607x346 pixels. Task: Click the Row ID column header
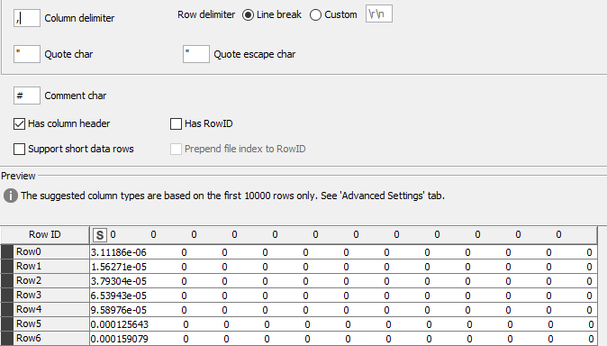45,235
